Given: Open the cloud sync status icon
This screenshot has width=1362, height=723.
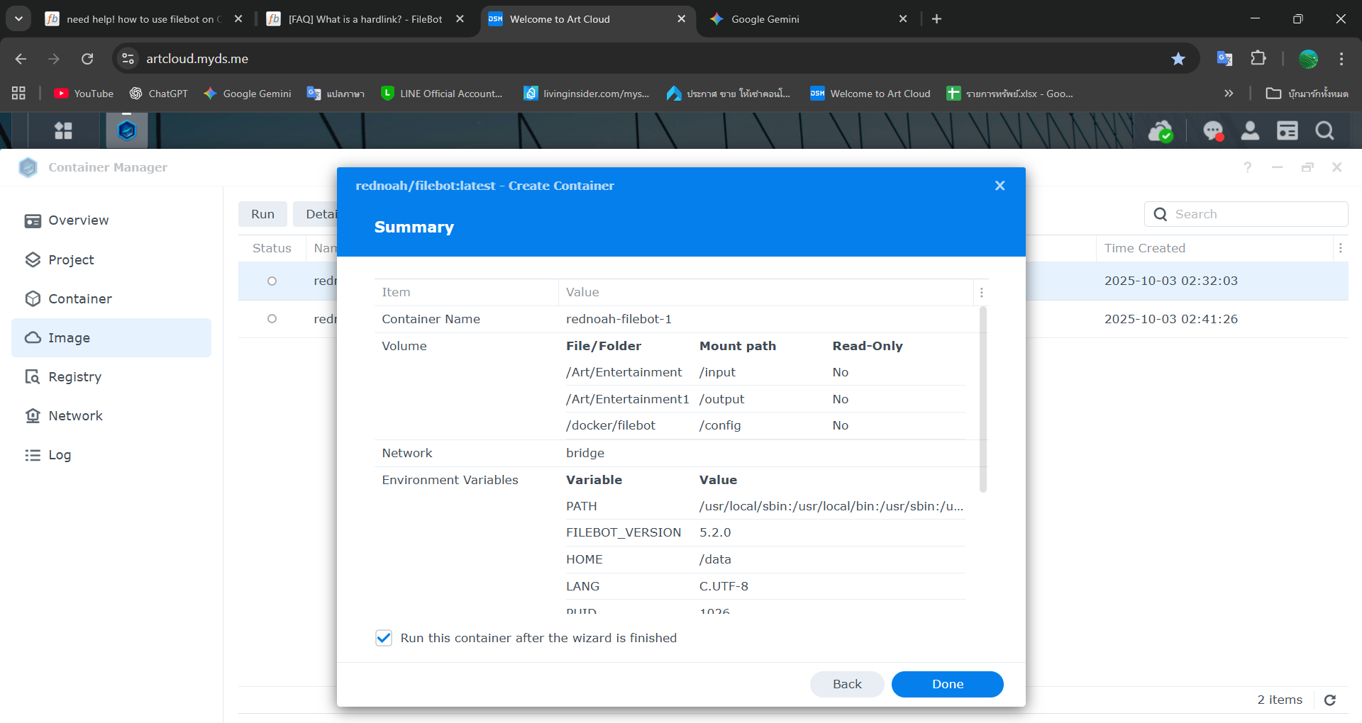Looking at the screenshot, I should 1161,131.
